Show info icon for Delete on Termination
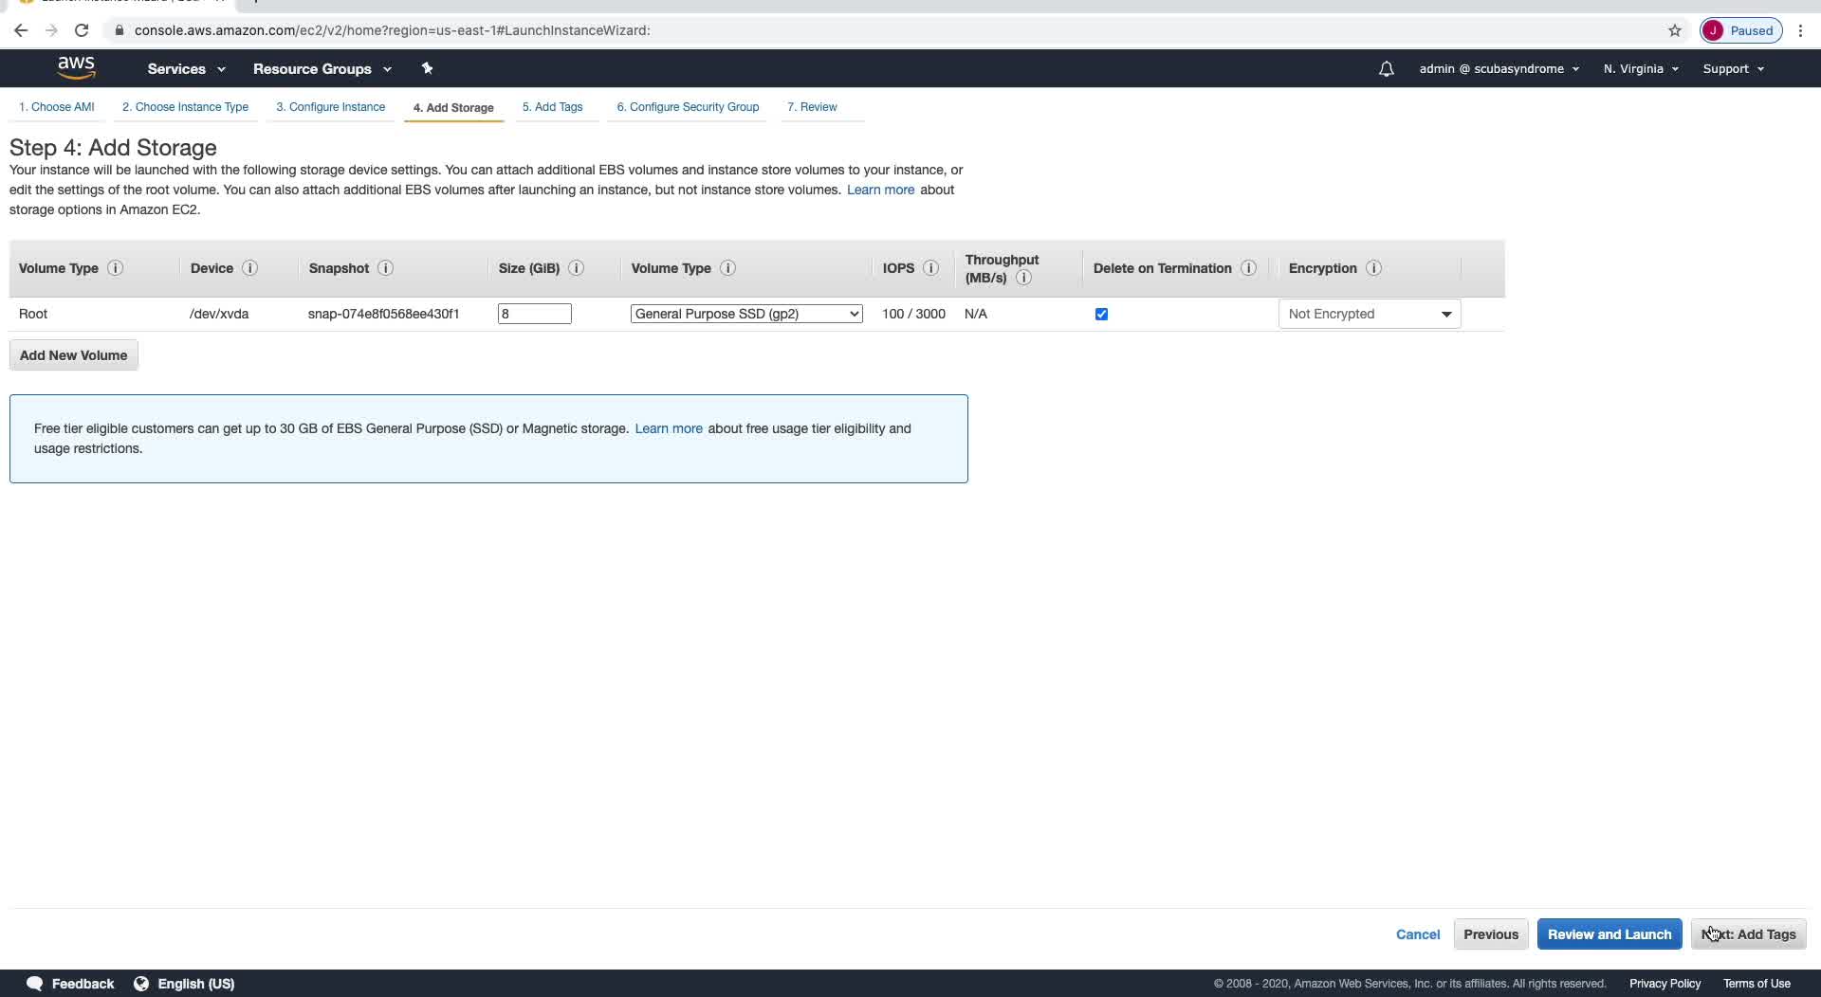The height and width of the screenshot is (997, 1821). pyautogui.click(x=1248, y=268)
